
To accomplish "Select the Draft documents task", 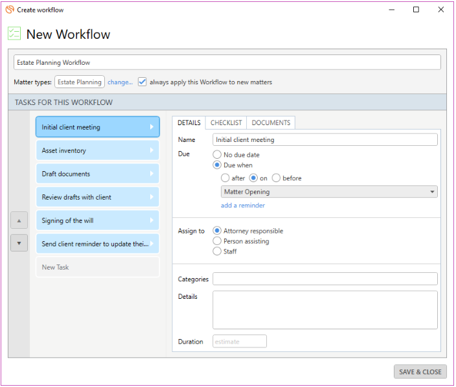I will (98, 174).
